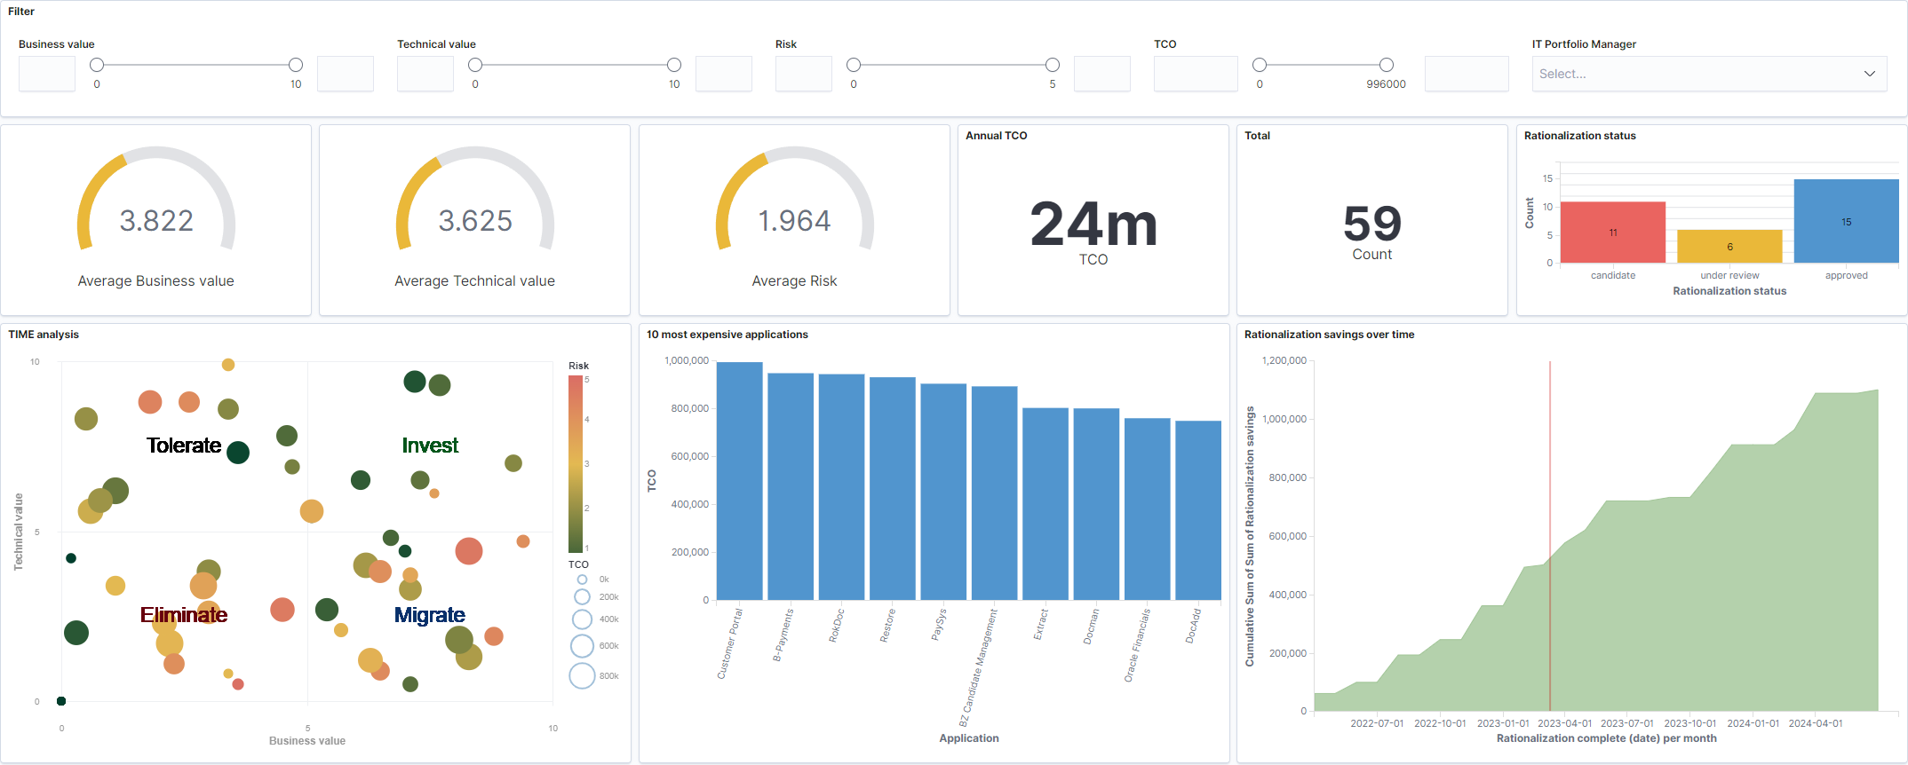
Task: Click the 24m Annual TCO metric
Action: [1093, 224]
